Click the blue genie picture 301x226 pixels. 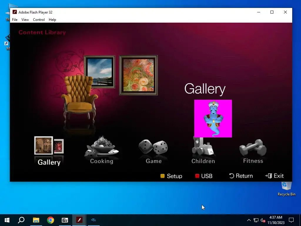(213, 119)
